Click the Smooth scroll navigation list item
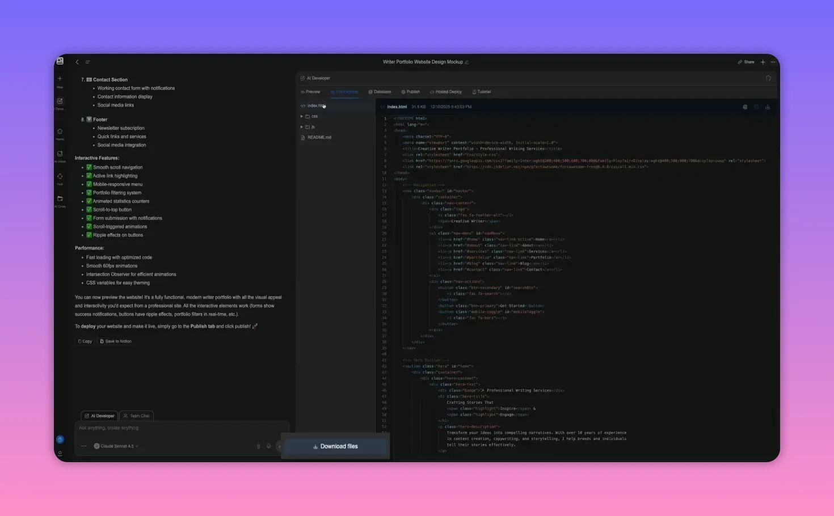The height and width of the screenshot is (516, 834). [117, 167]
